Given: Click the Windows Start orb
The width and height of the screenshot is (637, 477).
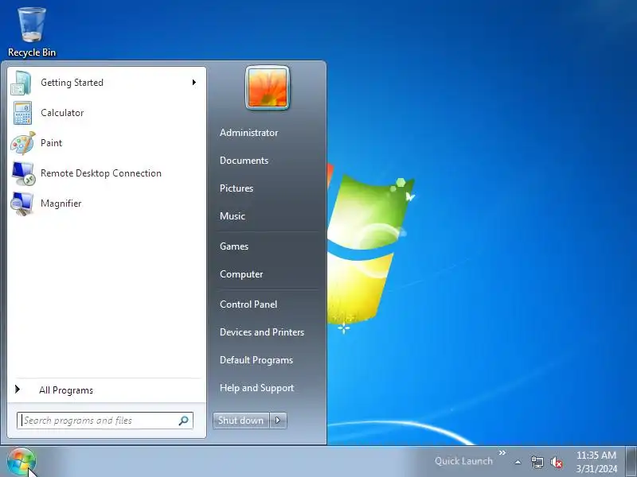Looking at the screenshot, I should click(21, 462).
